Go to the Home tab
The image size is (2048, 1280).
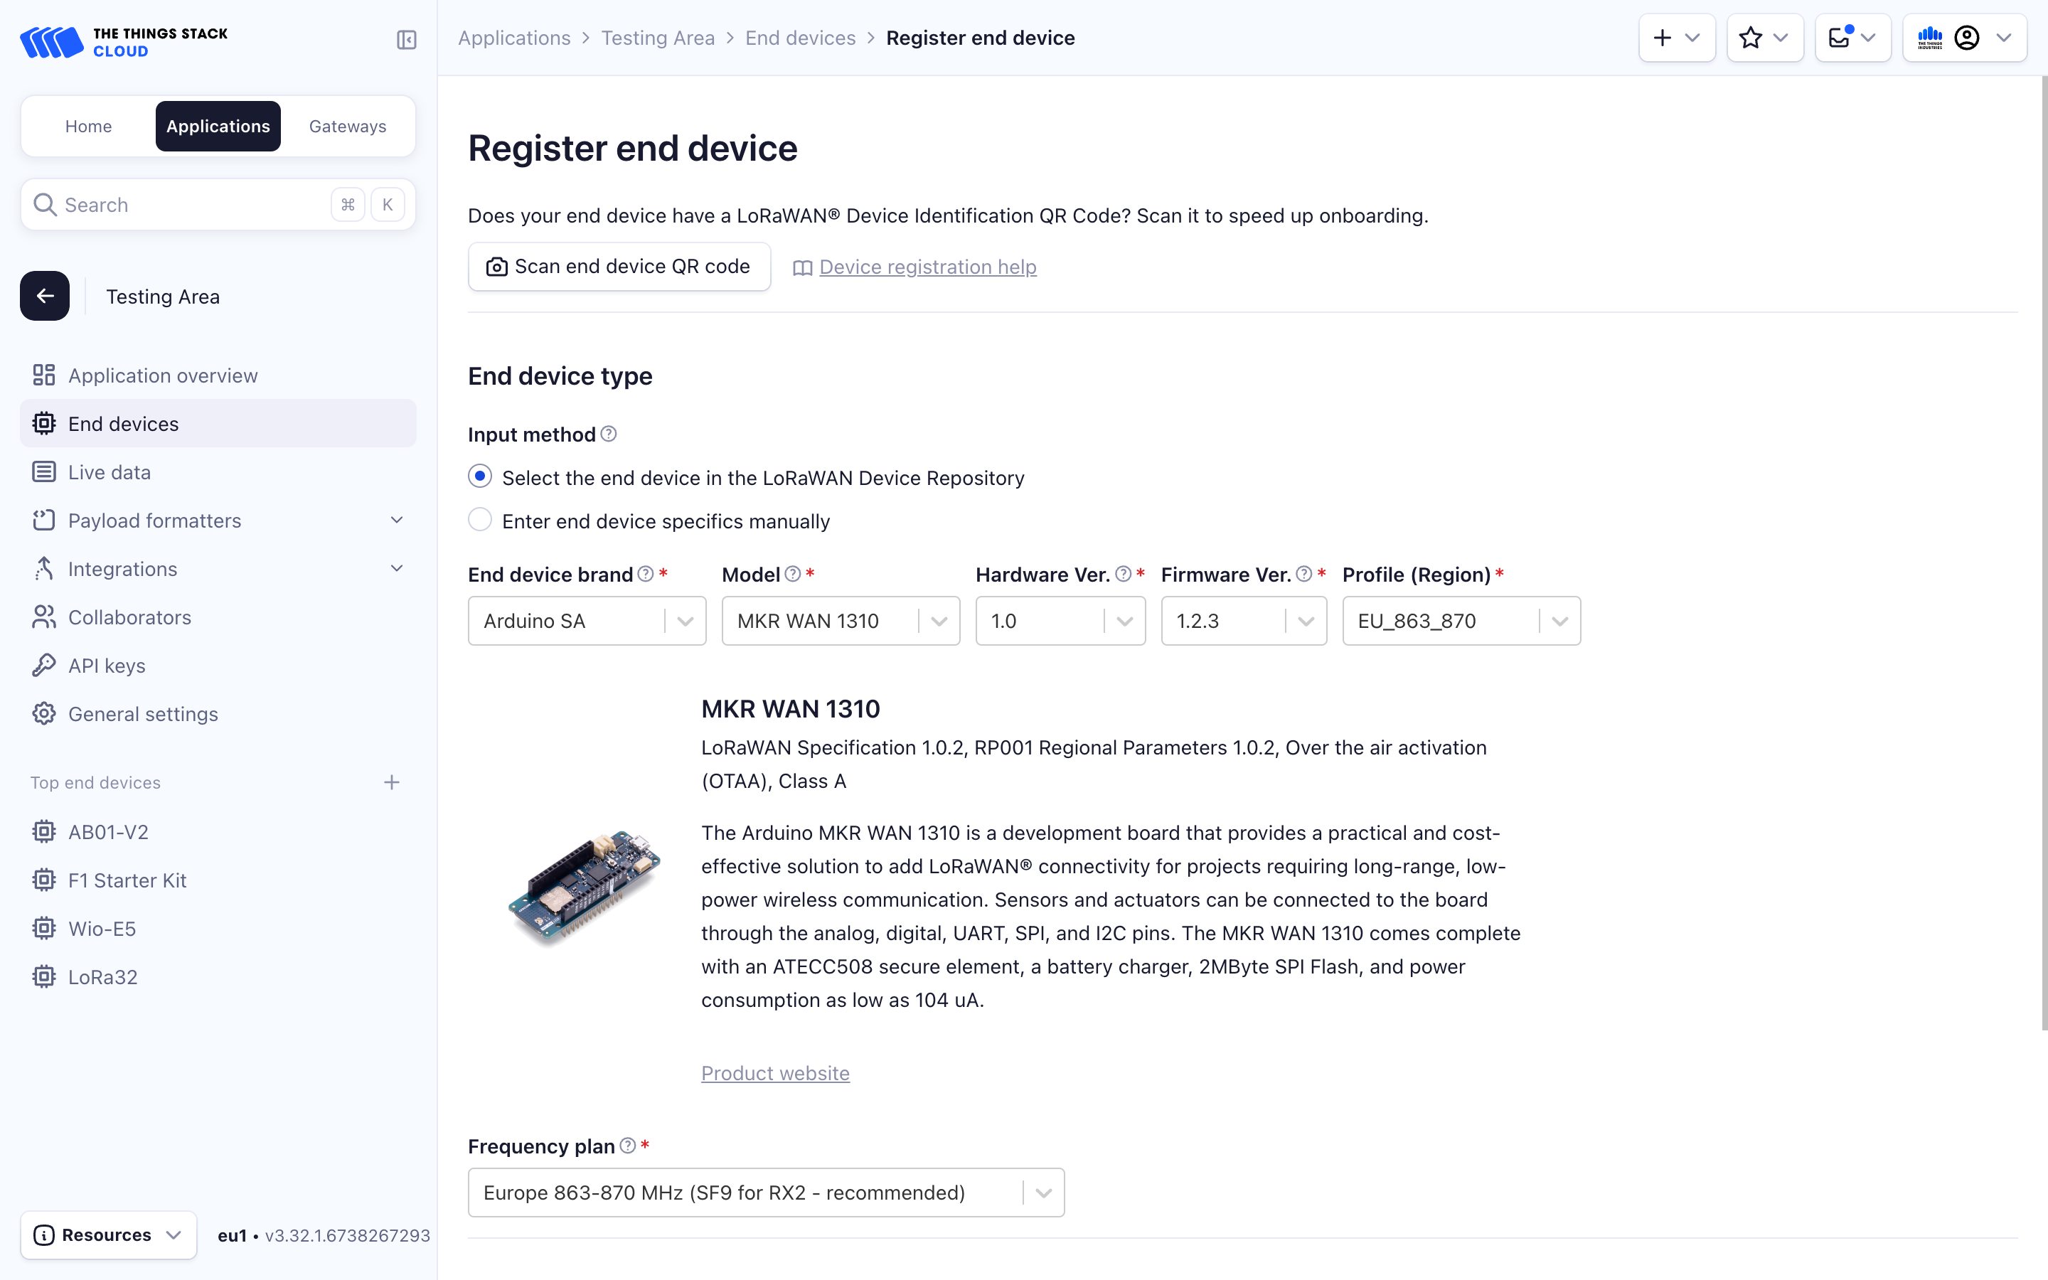[88, 126]
